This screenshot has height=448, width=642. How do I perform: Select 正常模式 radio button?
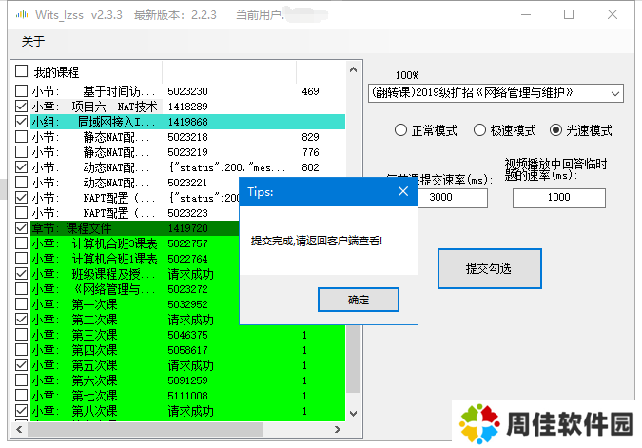(401, 130)
